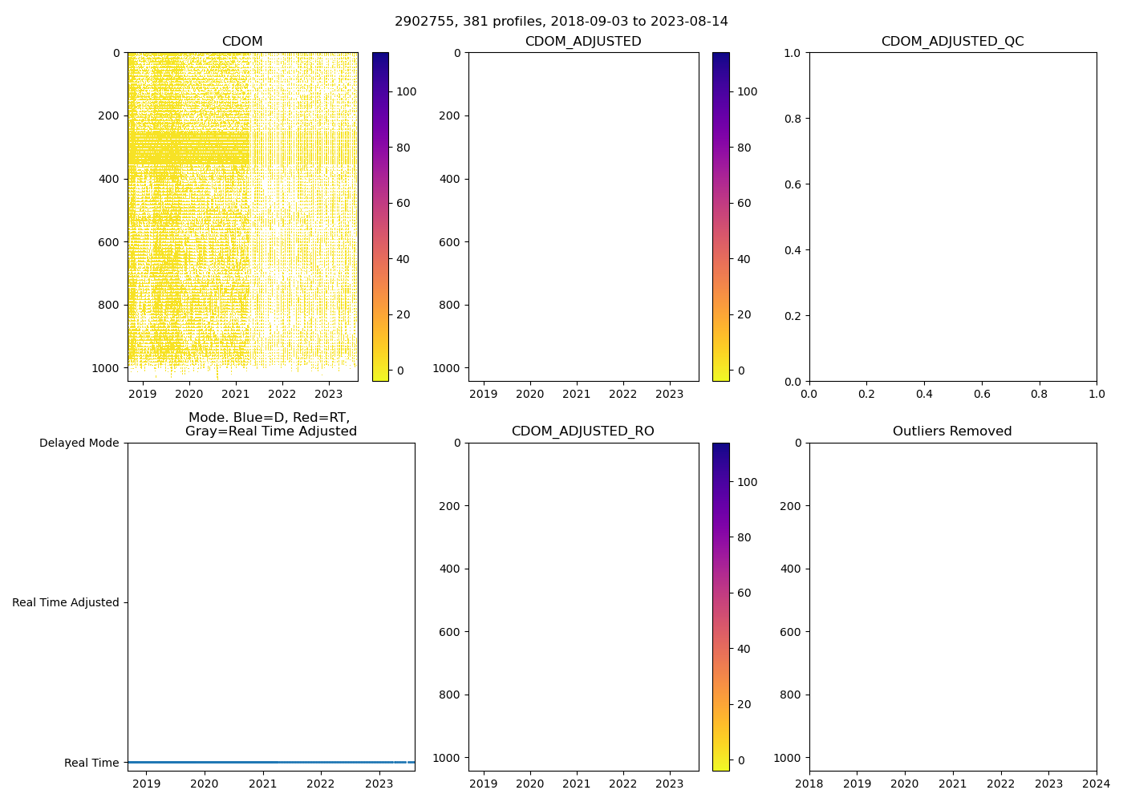Select the CDOM_ADJUSTED_QC plot title
1123x802 pixels.
[952, 42]
